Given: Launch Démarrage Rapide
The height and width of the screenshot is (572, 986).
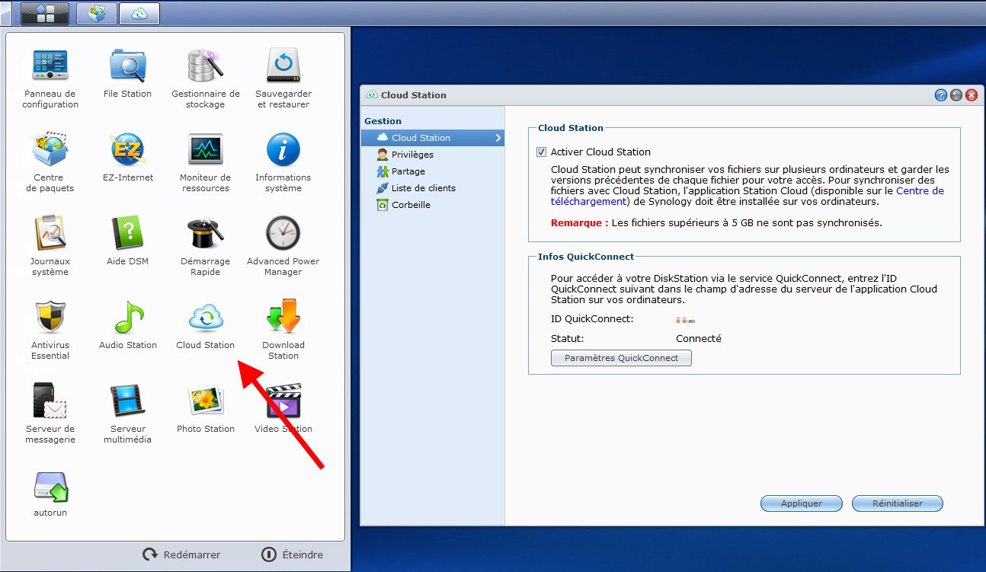Looking at the screenshot, I should tap(206, 246).
